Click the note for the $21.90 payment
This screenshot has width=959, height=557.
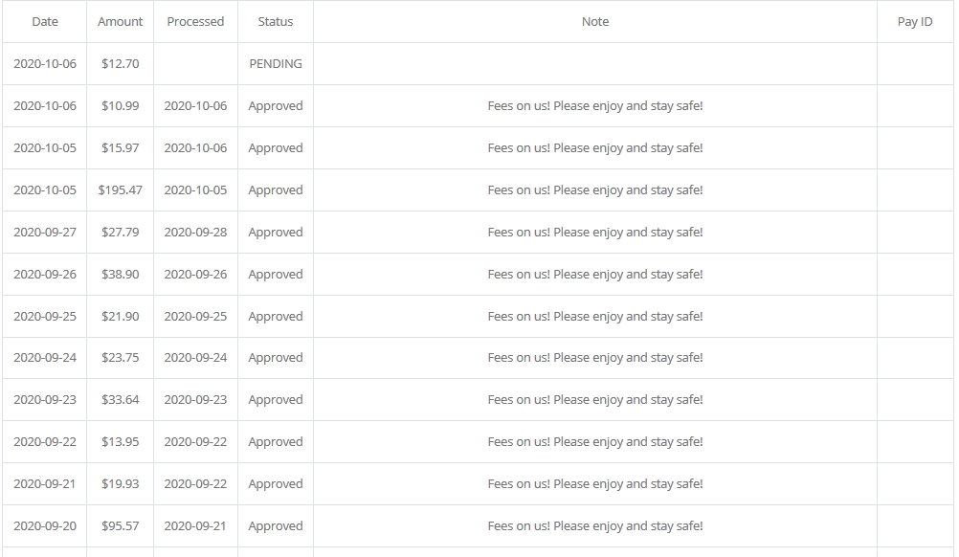click(595, 317)
